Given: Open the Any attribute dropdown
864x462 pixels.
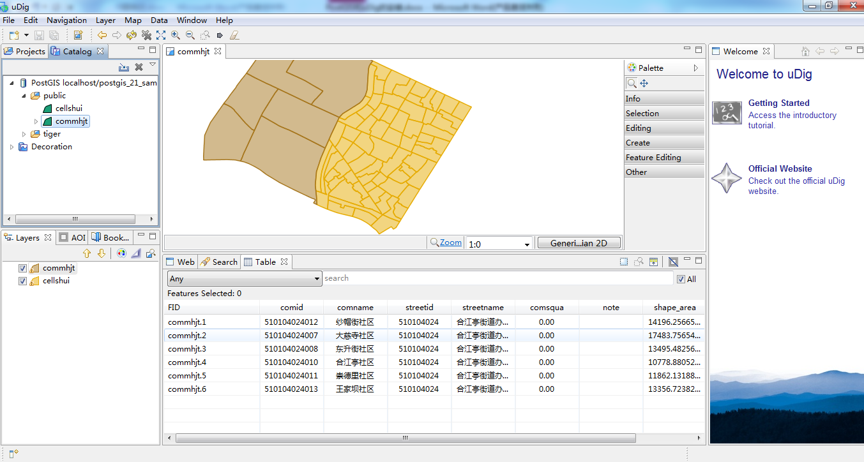Looking at the screenshot, I should click(245, 279).
